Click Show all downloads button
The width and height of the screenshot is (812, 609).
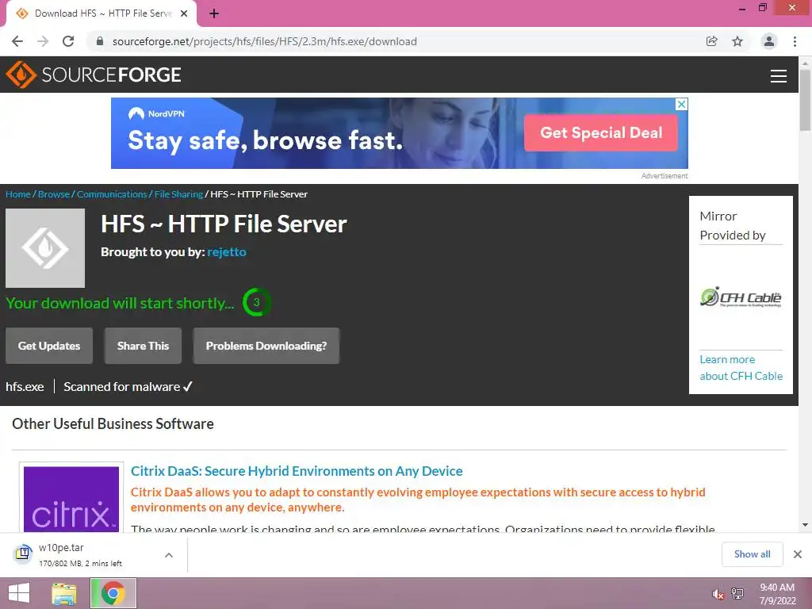point(752,554)
